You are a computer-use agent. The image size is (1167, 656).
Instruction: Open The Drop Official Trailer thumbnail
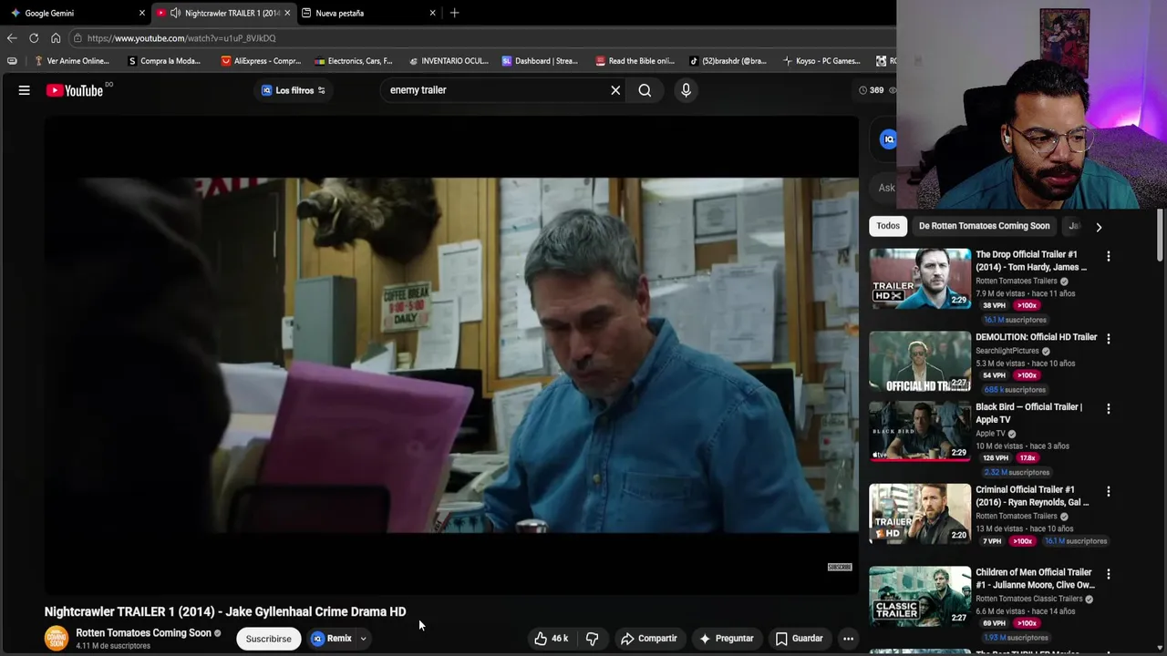click(x=920, y=278)
